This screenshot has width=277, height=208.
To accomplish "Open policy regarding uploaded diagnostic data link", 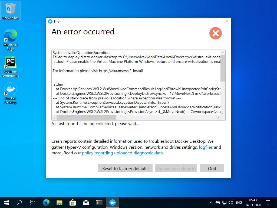I will tap(123, 153).
